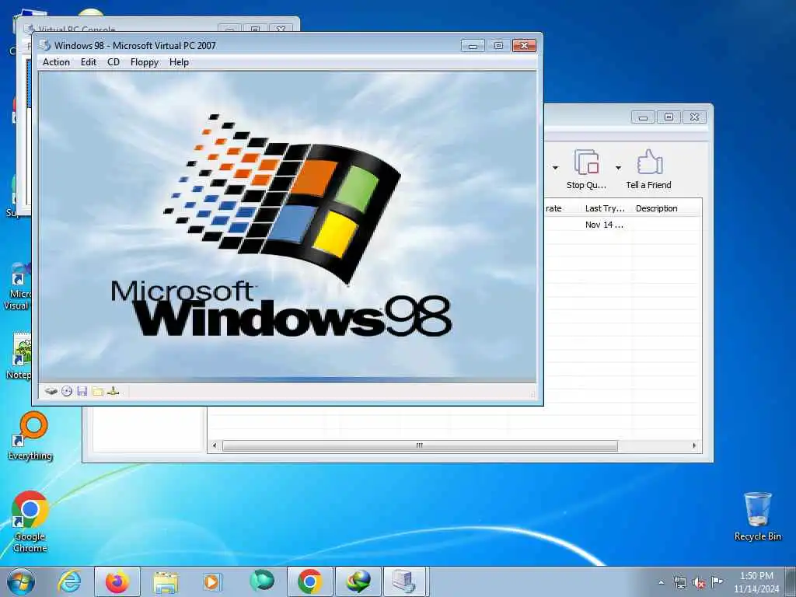Switch to Firefox in the taskbar

point(117,581)
